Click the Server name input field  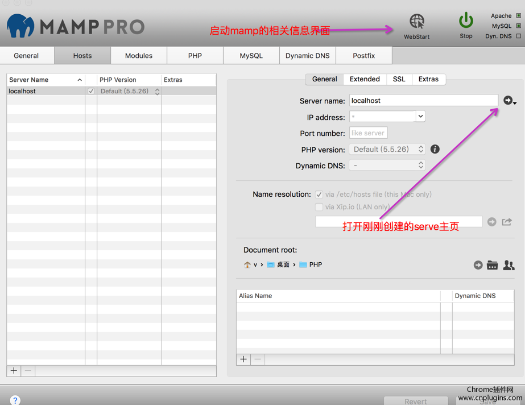pos(423,101)
